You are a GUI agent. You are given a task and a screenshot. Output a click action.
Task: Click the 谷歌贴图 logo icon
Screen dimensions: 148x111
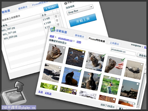pos(53,29)
